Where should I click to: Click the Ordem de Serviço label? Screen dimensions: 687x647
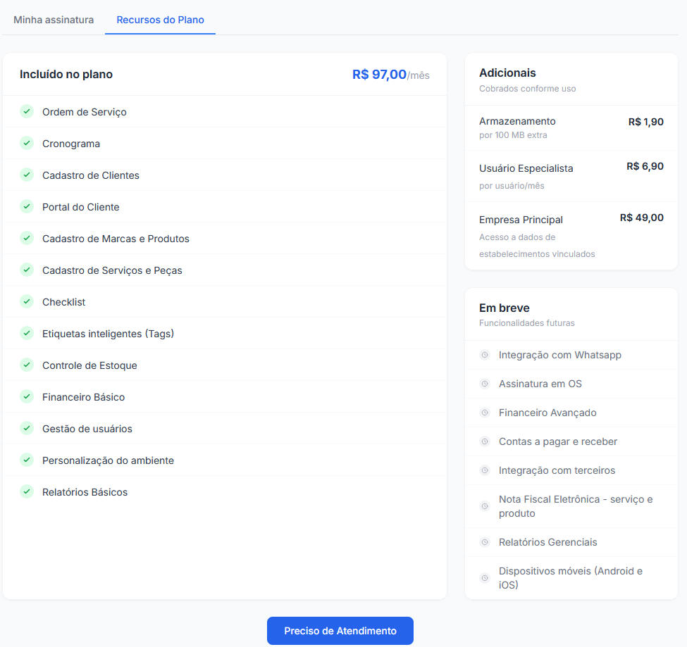(x=85, y=112)
